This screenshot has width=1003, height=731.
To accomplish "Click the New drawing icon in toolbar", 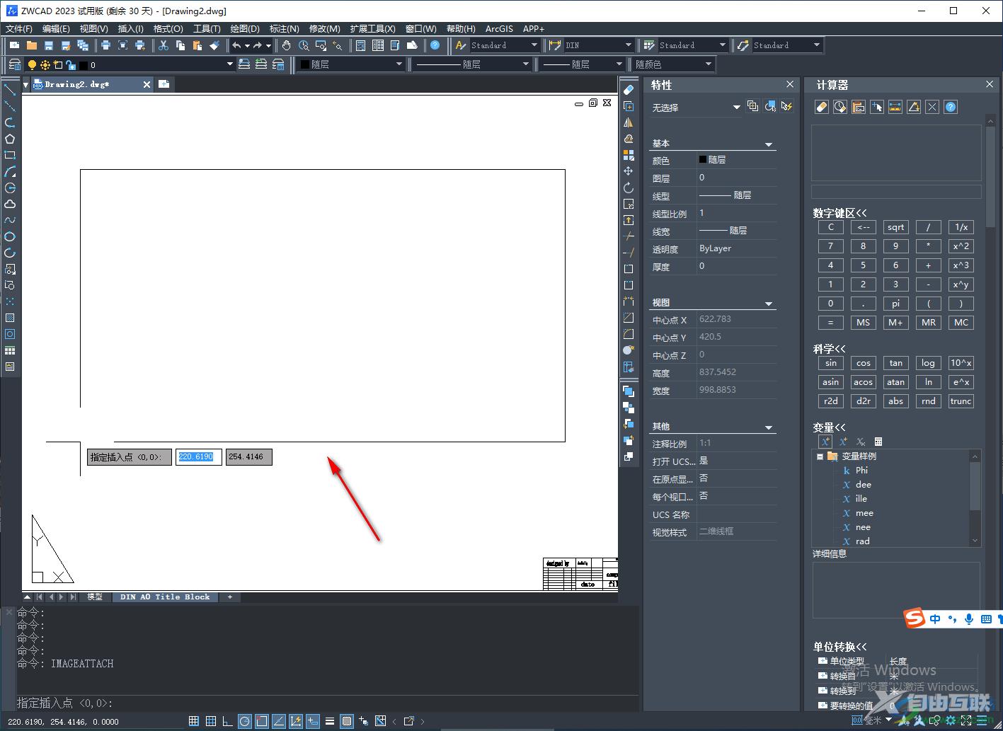I will [14, 45].
